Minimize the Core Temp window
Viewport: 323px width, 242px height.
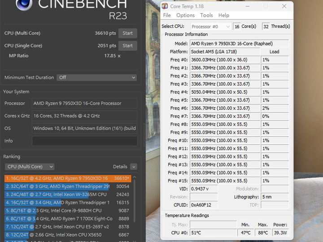[x=248, y=6]
